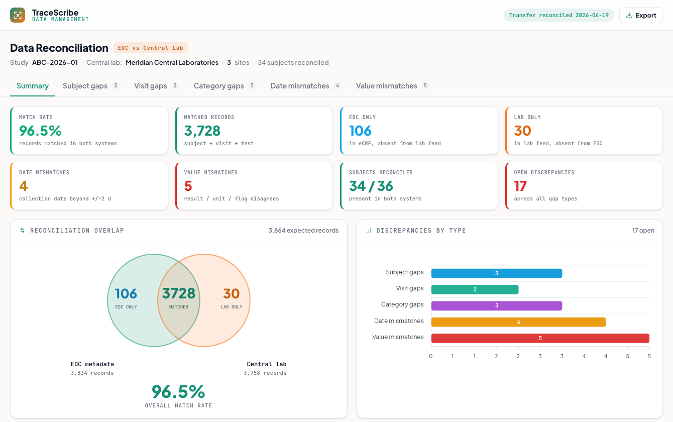Open the Matched Records 3,728 card
Image resolution: width=673 pixels, height=422 pixels.
point(254,131)
